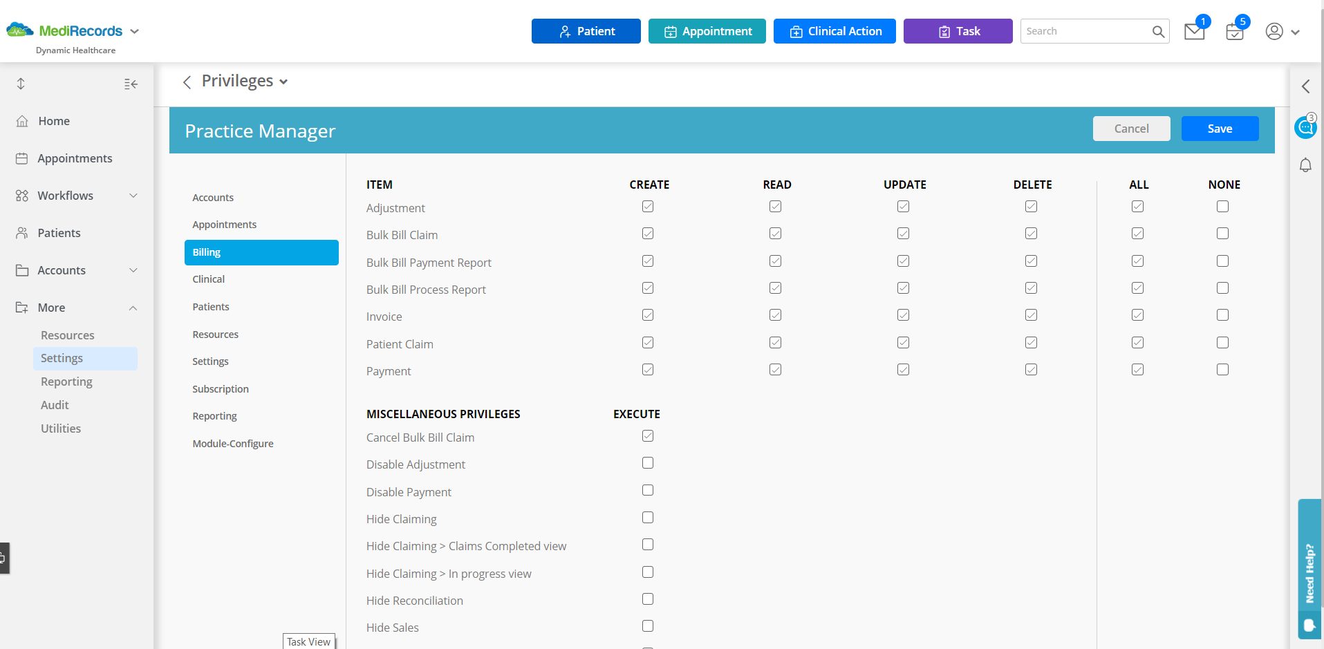The width and height of the screenshot is (1324, 649).
Task: Click the Home house icon
Action: click(x=22, y=121)
